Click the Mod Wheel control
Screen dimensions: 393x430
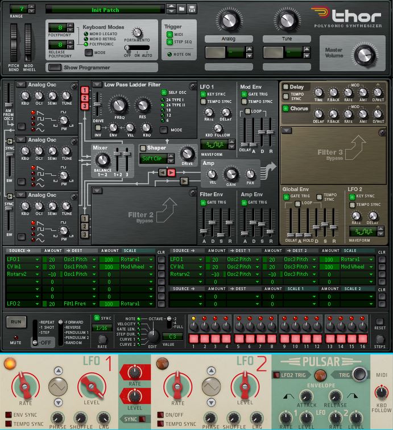pyautogui.click(x=28, y=42)
